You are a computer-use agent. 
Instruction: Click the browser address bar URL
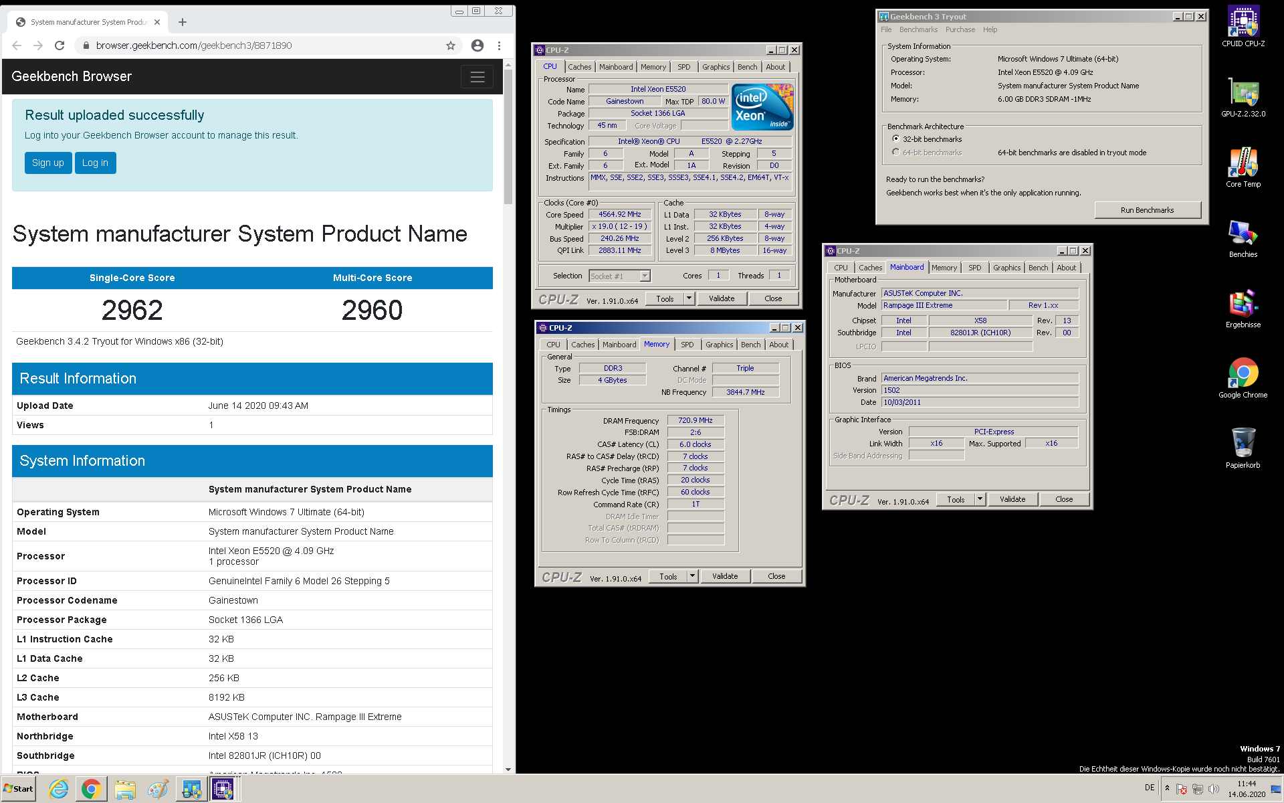tap(194, 46)
